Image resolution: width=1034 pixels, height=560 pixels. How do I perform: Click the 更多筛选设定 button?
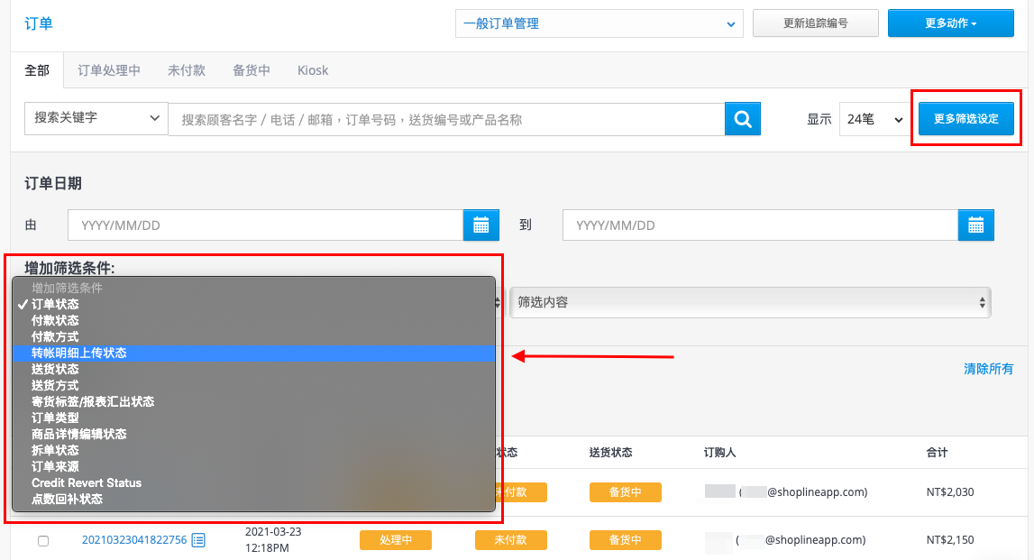pyautogui.click(x=966, y=119)
